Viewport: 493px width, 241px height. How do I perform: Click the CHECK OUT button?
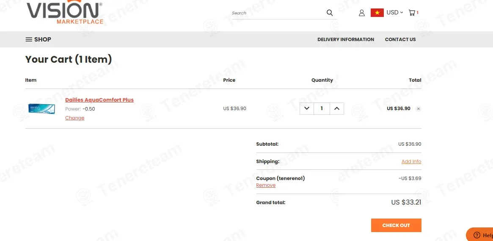pos(396,225)
